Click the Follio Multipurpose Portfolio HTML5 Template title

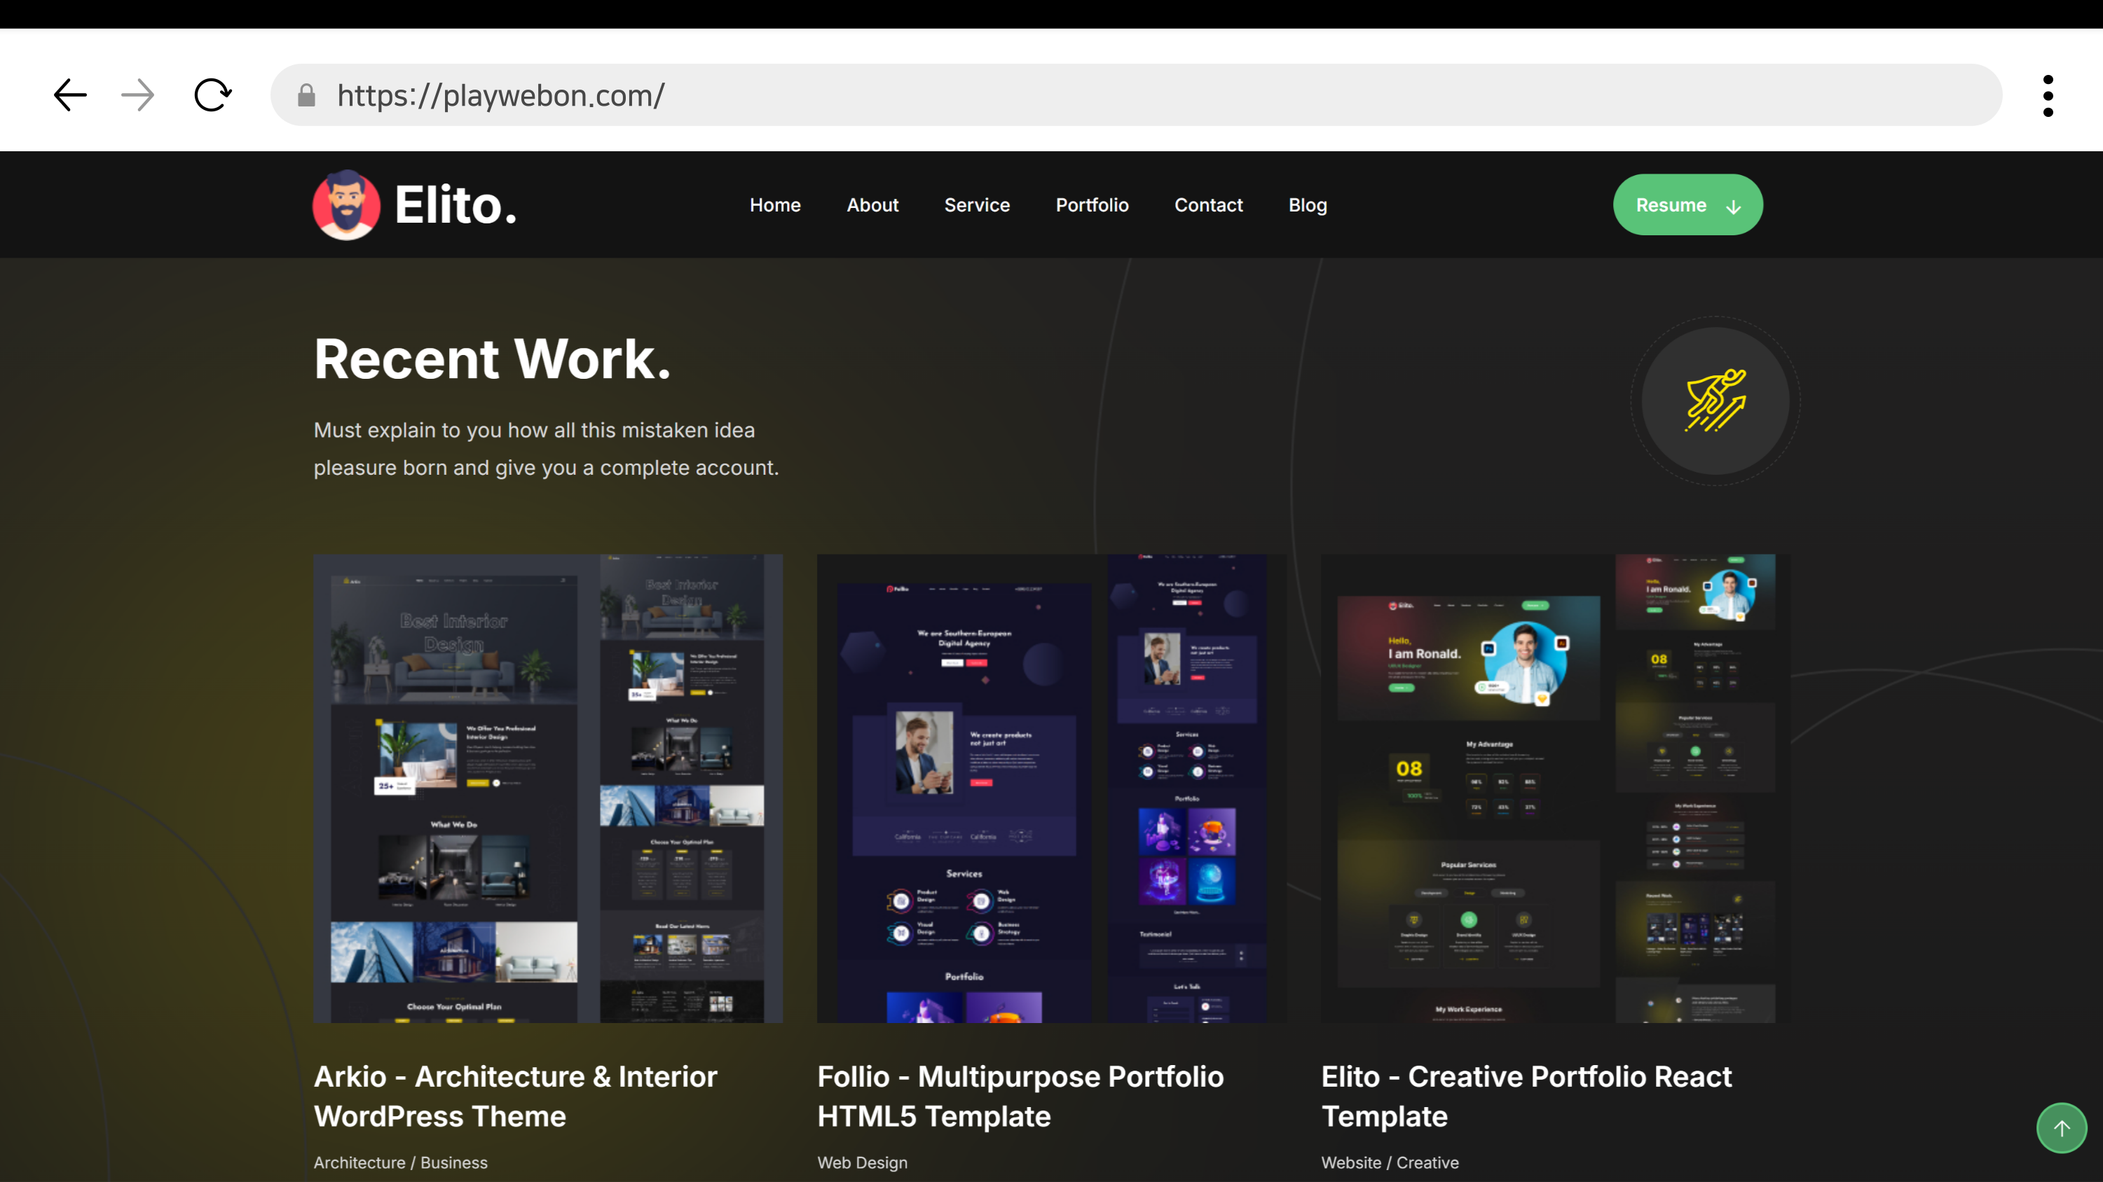pyautogui.click(x=1020, y=1096)
